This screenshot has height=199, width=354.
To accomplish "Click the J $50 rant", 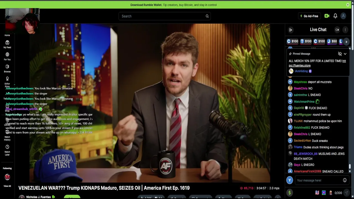I will click(x=332, y=41).
